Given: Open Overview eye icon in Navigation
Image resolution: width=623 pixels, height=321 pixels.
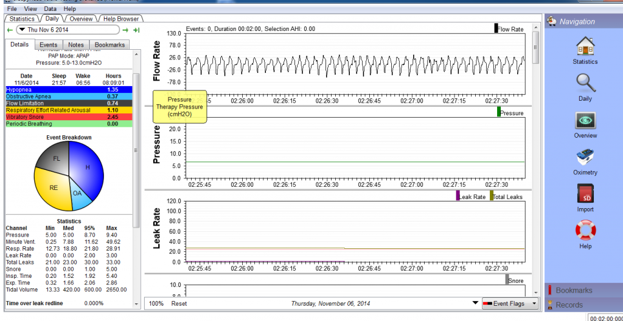Looking at the screenshot, I should pyautogui.click(x=585, y=120).
